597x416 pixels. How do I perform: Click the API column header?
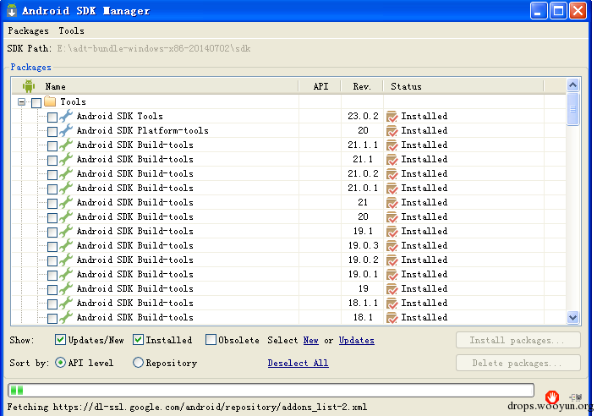click(320, 86)
